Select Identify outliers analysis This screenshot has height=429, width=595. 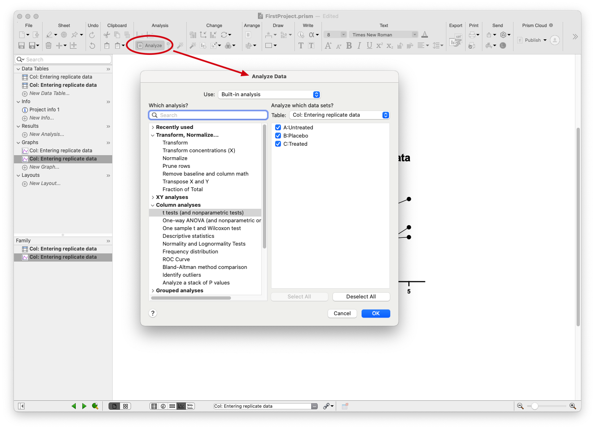click(x=182, y=275)
